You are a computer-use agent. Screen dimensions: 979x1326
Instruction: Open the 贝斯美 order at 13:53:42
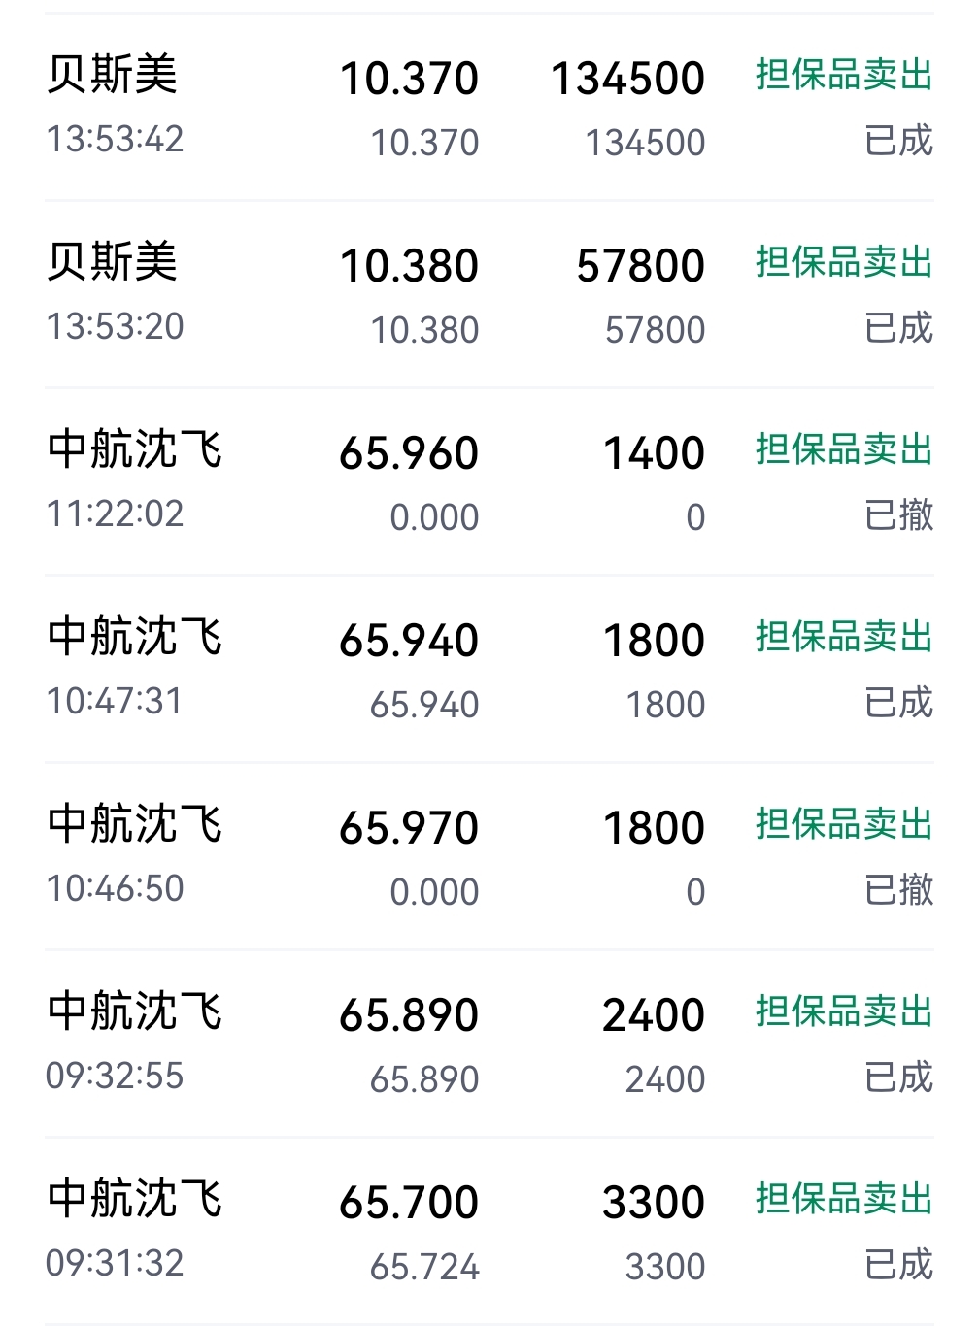tap(489, 107)
